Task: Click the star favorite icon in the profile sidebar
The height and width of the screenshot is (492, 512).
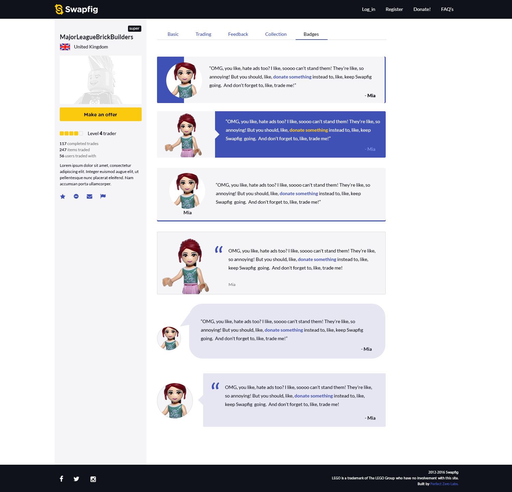Action: 63,197
